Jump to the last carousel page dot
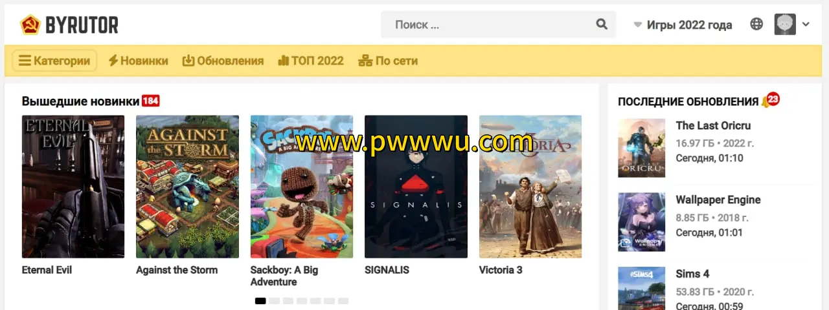This screenshot has height=310, width=829. 343,301
